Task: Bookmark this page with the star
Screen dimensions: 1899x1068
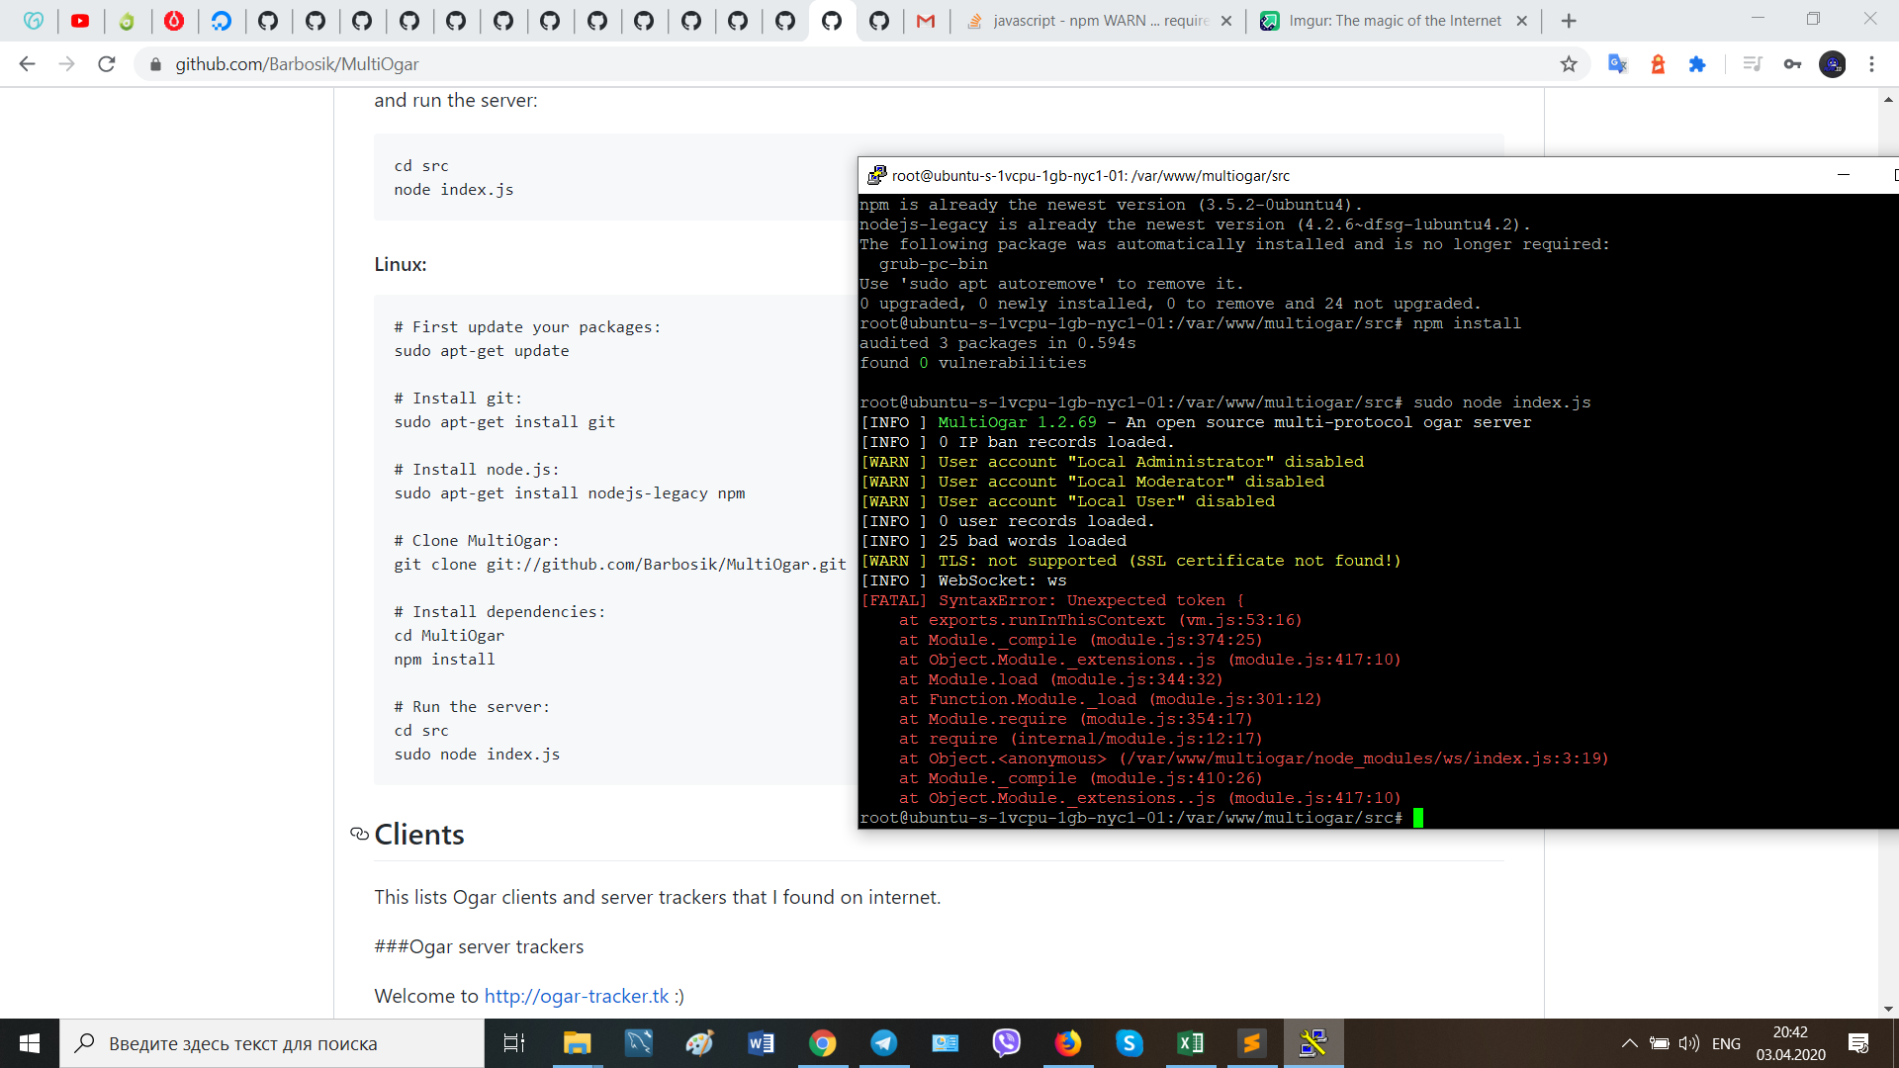Action: [x=1569, y=64]
